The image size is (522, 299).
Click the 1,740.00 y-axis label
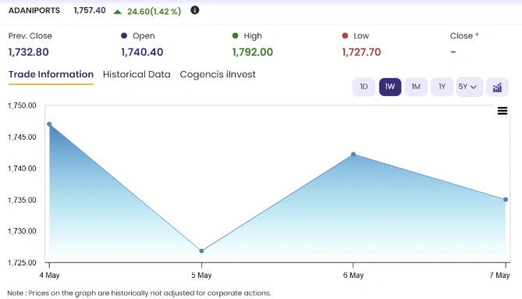tap(22, 169)
